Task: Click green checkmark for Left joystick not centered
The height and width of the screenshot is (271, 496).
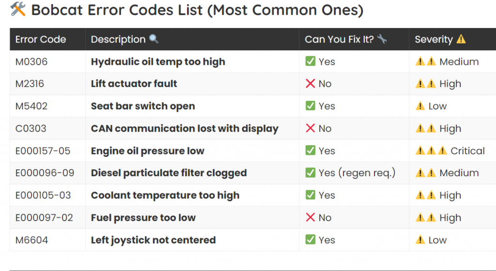Action: (x=310, y=240)
